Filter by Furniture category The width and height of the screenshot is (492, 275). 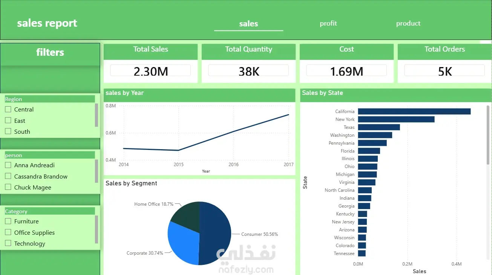(x=8, y=221)
